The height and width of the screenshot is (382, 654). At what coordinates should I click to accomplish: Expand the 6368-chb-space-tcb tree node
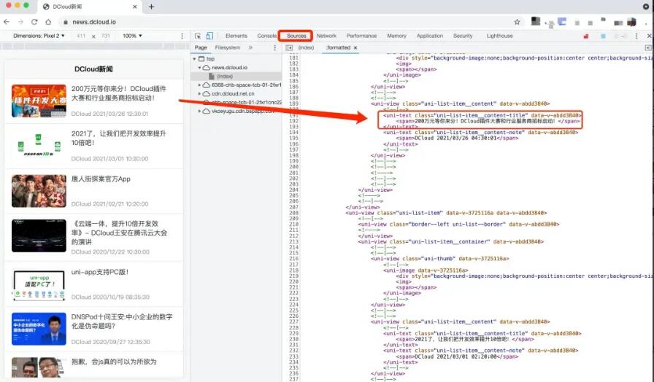coord(199,85)
